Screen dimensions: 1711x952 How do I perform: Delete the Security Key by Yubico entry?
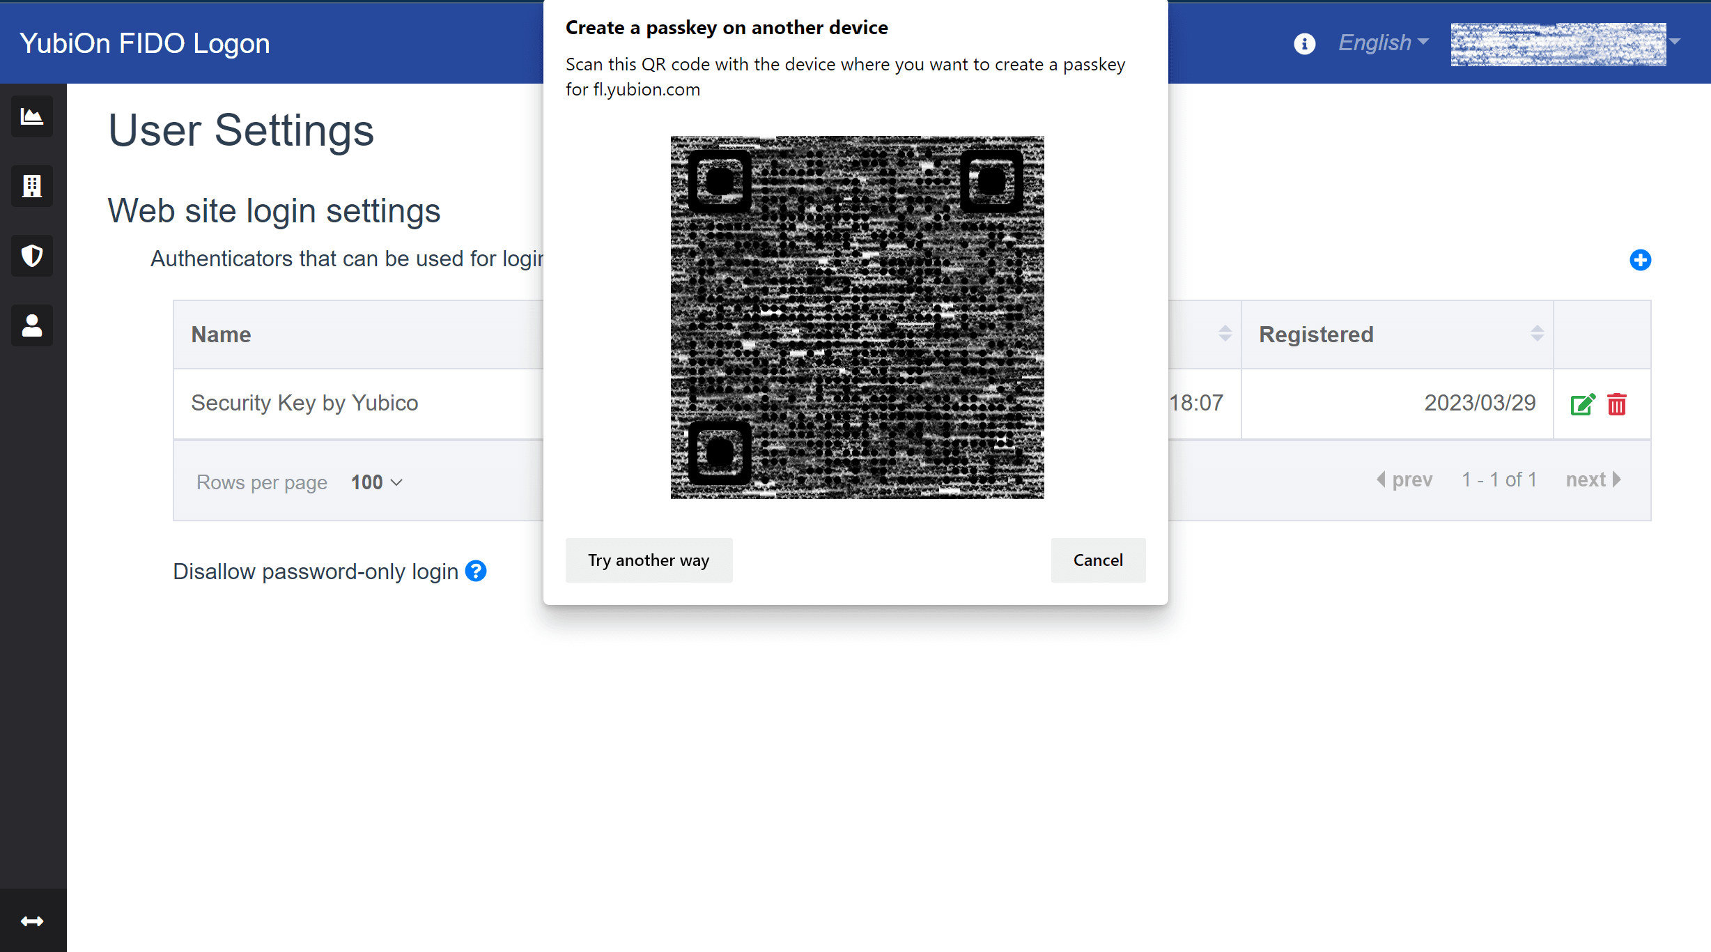(x=1617, y=404)
